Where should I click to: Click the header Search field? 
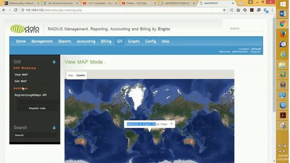coord(245,29)
